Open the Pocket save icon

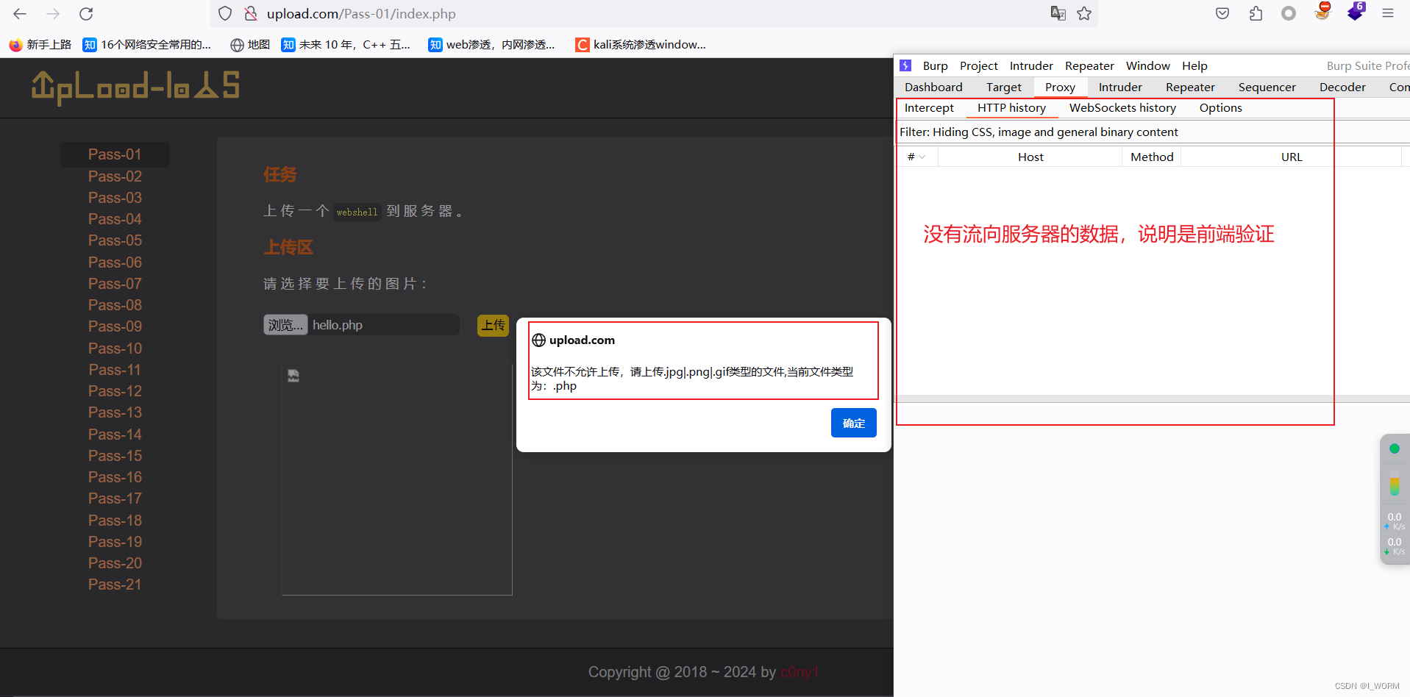(1222, 13)
